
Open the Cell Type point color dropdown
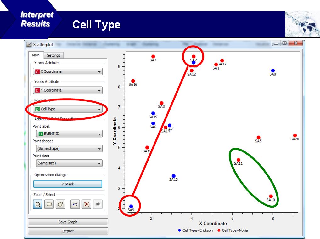coord(68,109)
